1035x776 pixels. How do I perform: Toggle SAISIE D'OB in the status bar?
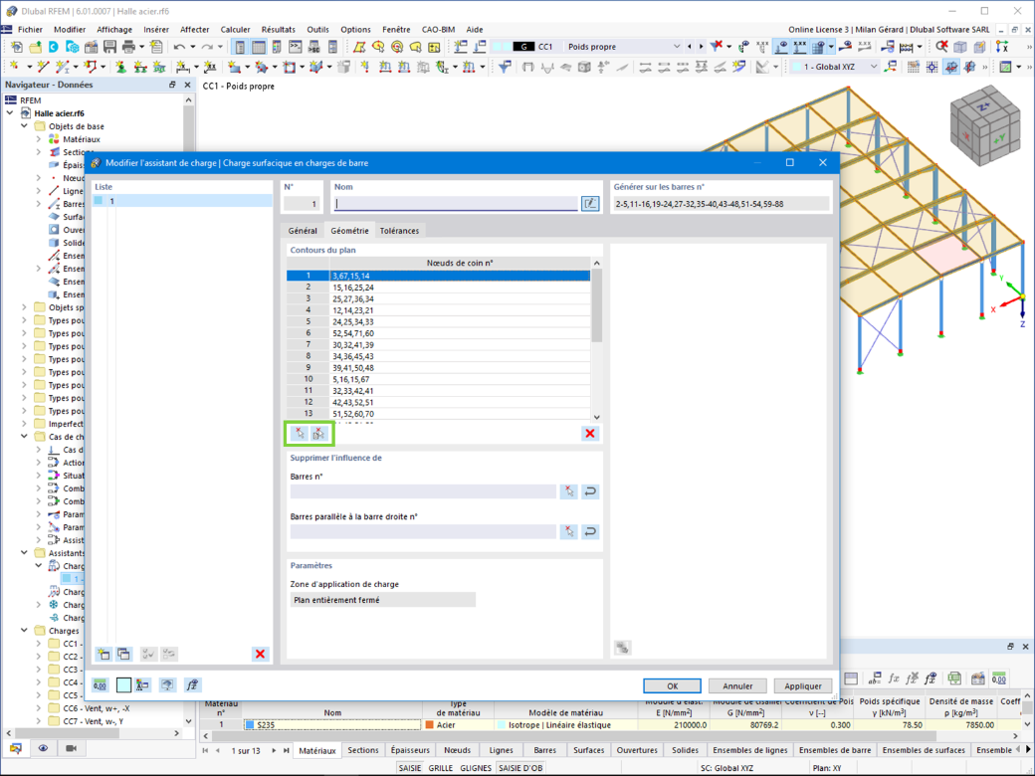(520, 768)
